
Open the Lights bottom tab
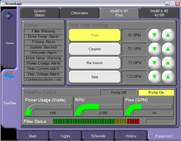(x=66, y=136)
